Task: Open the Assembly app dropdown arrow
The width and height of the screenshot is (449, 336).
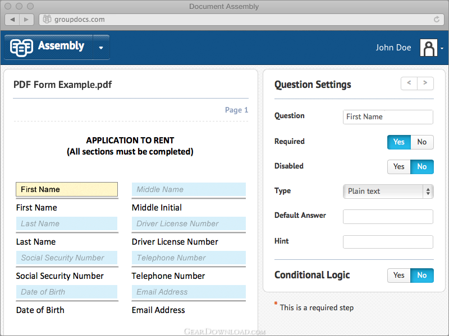Action: point(101,48)
